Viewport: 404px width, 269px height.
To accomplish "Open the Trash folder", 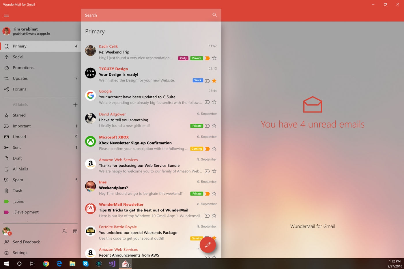I will click(40, 191).
